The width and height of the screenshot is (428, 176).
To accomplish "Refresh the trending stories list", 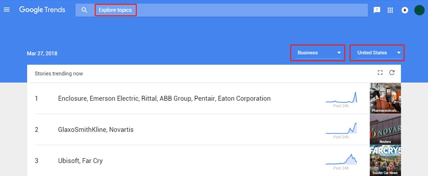I will [x=392, y=73].
